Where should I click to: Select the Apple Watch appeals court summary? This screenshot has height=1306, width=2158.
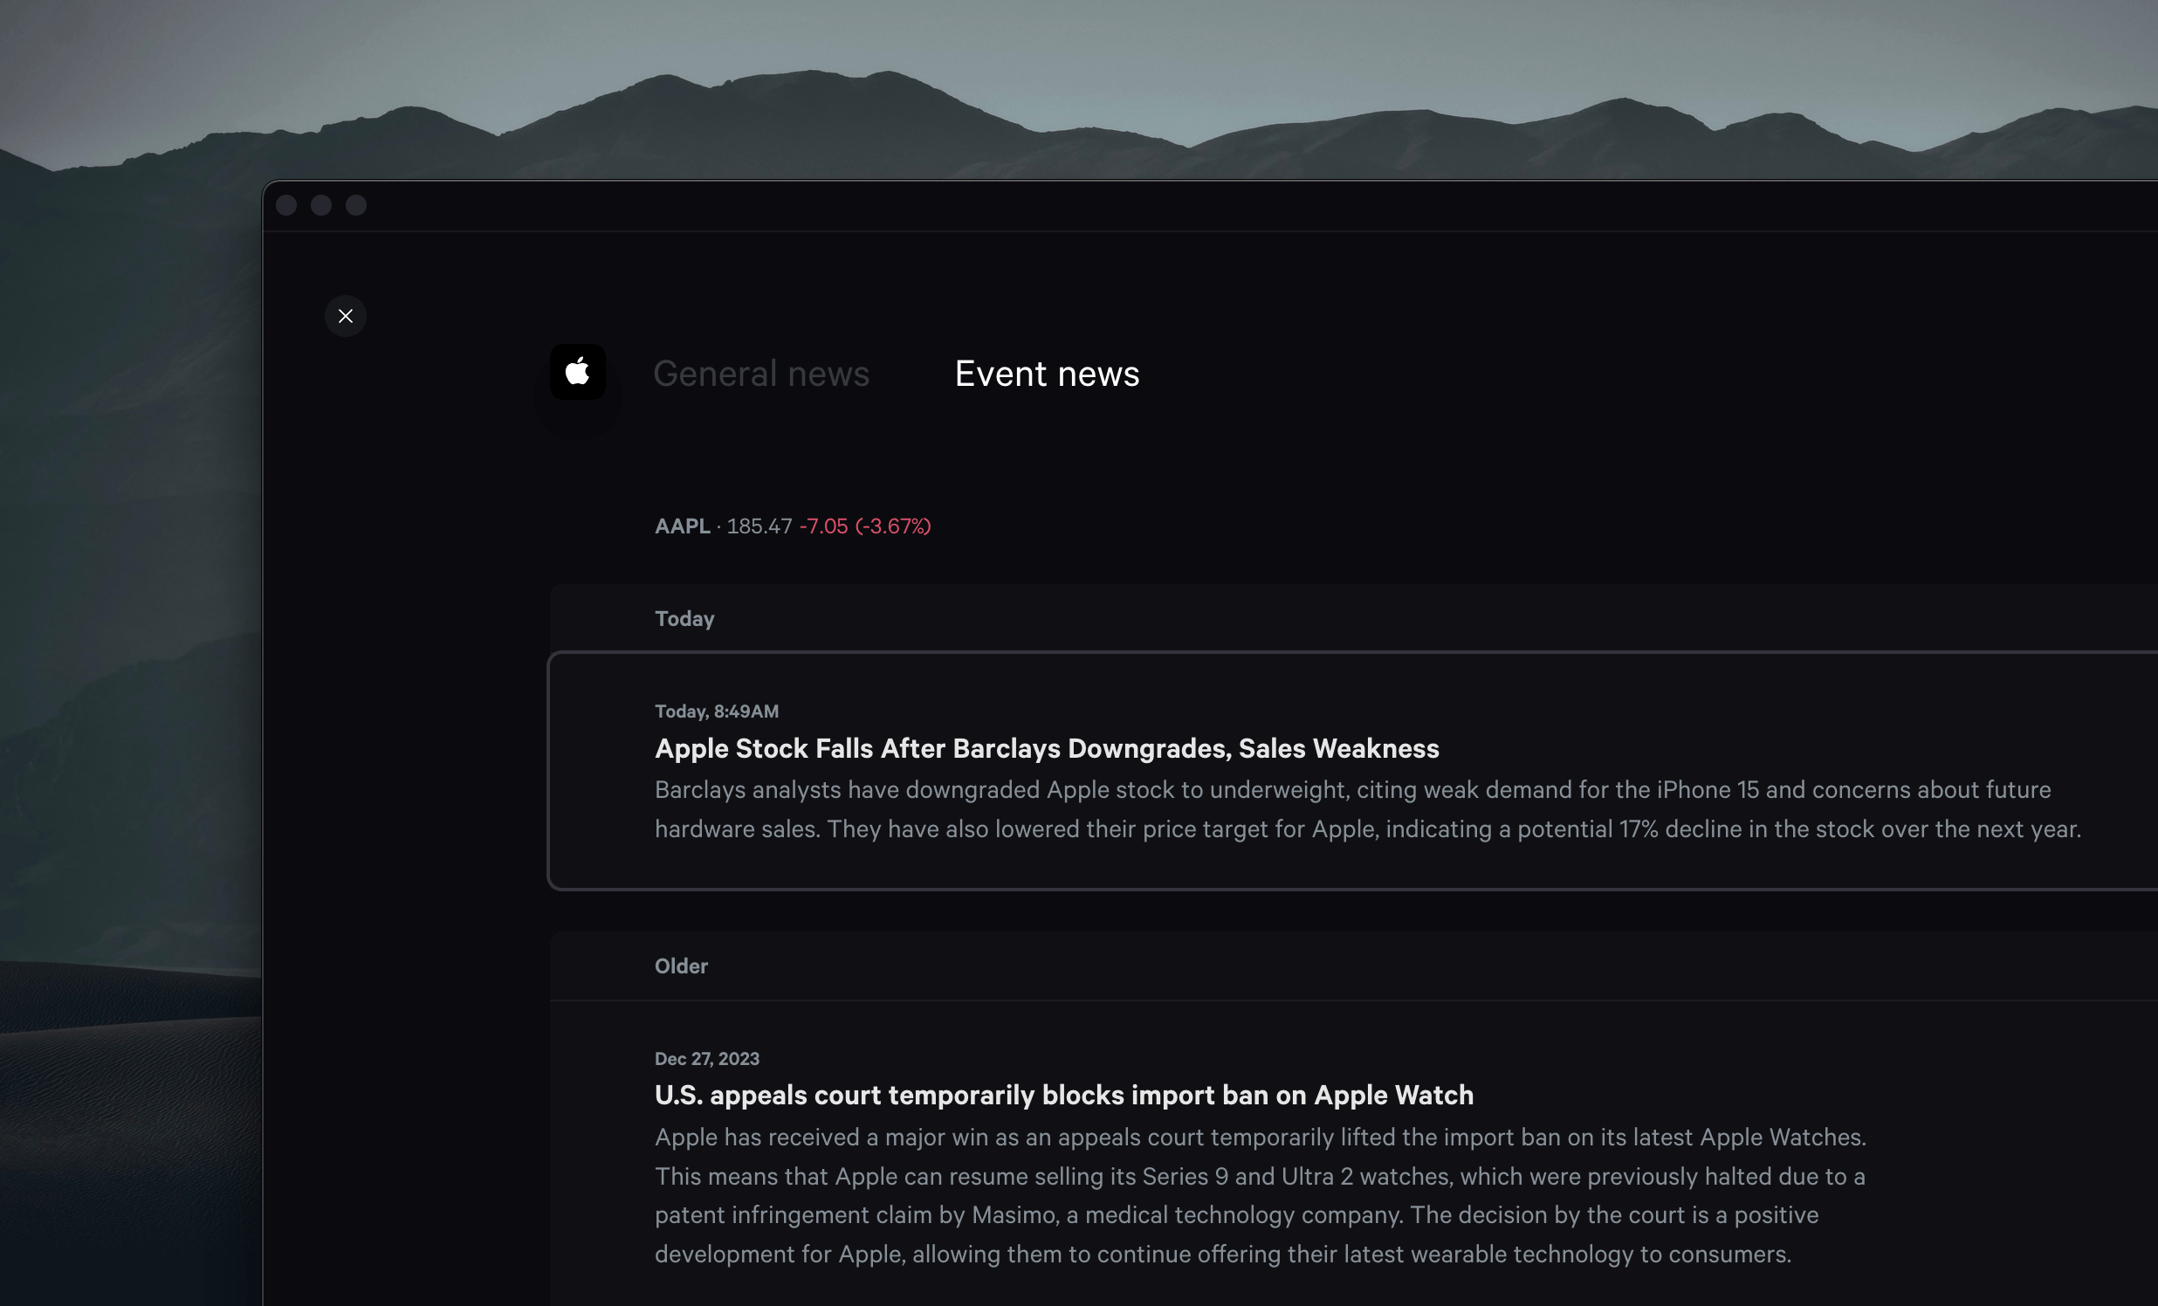(1260, 1195)
